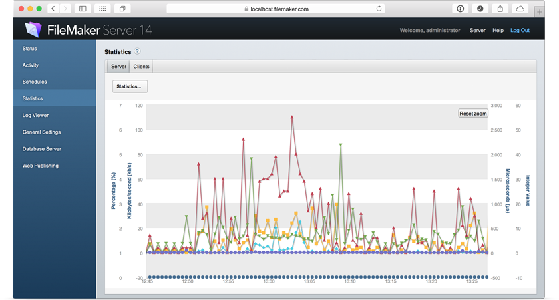Click the 'Microseconds (µs)' axis label
The height and width of the screenshot is (300, 559).
click(508, 191)
